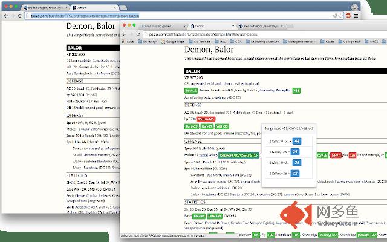The image size is (387, 242).
Task: Click the blue 34 roll result
Action: [x=295, y=152]
